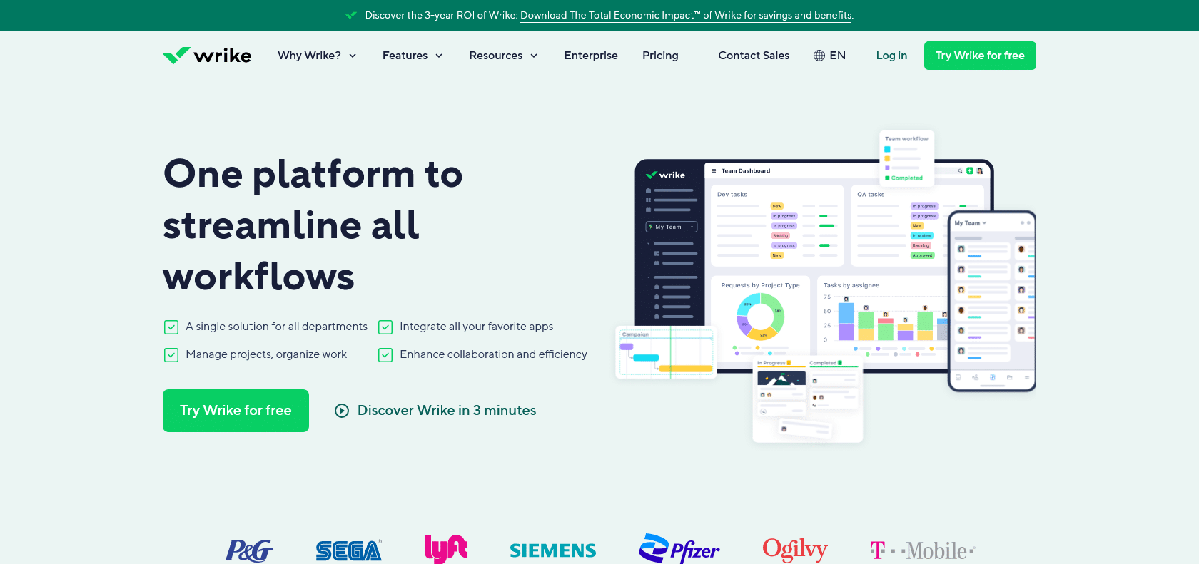Open the Why Wrike? menu
1199x564 pixels.
(317, 56)
